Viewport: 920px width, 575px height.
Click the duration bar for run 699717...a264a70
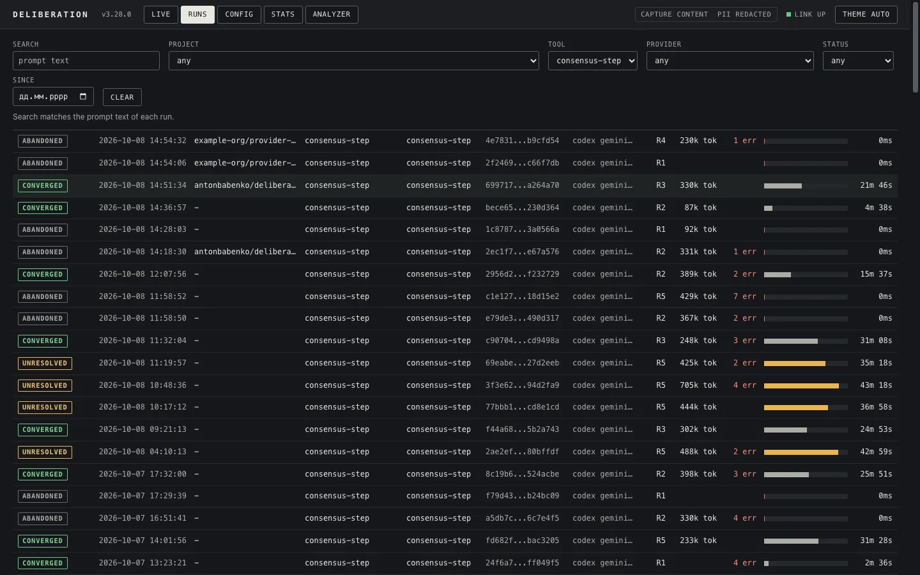[806, 185]
